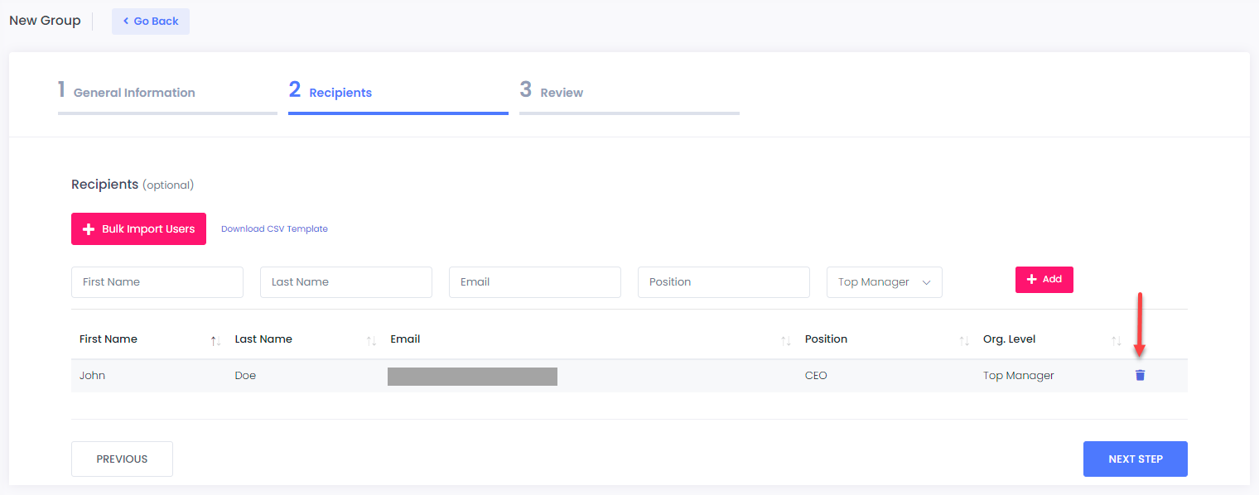Image resolution: width=1259 pixels, height=495 pixels.
Task: Click the Add recipient button
Action: [x=1044, y=280]
